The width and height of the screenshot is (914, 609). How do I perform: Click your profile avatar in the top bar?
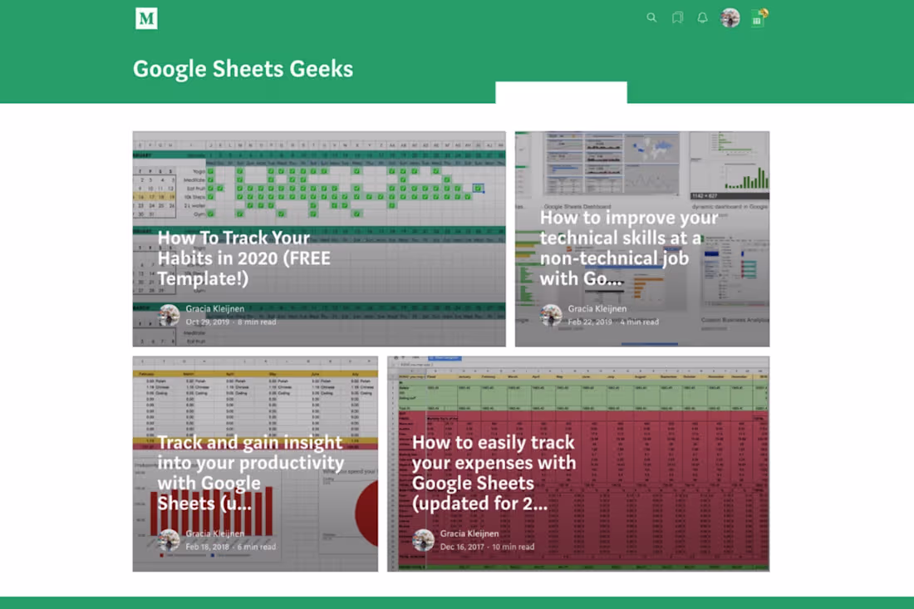coord(730,17)
